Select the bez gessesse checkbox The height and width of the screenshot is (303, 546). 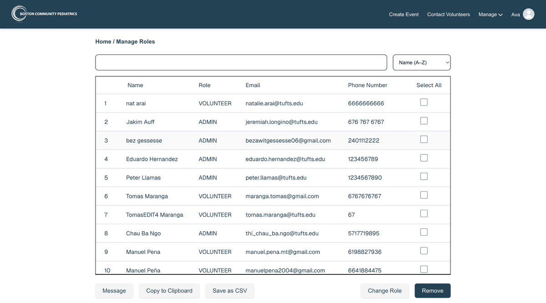point(424,139)
